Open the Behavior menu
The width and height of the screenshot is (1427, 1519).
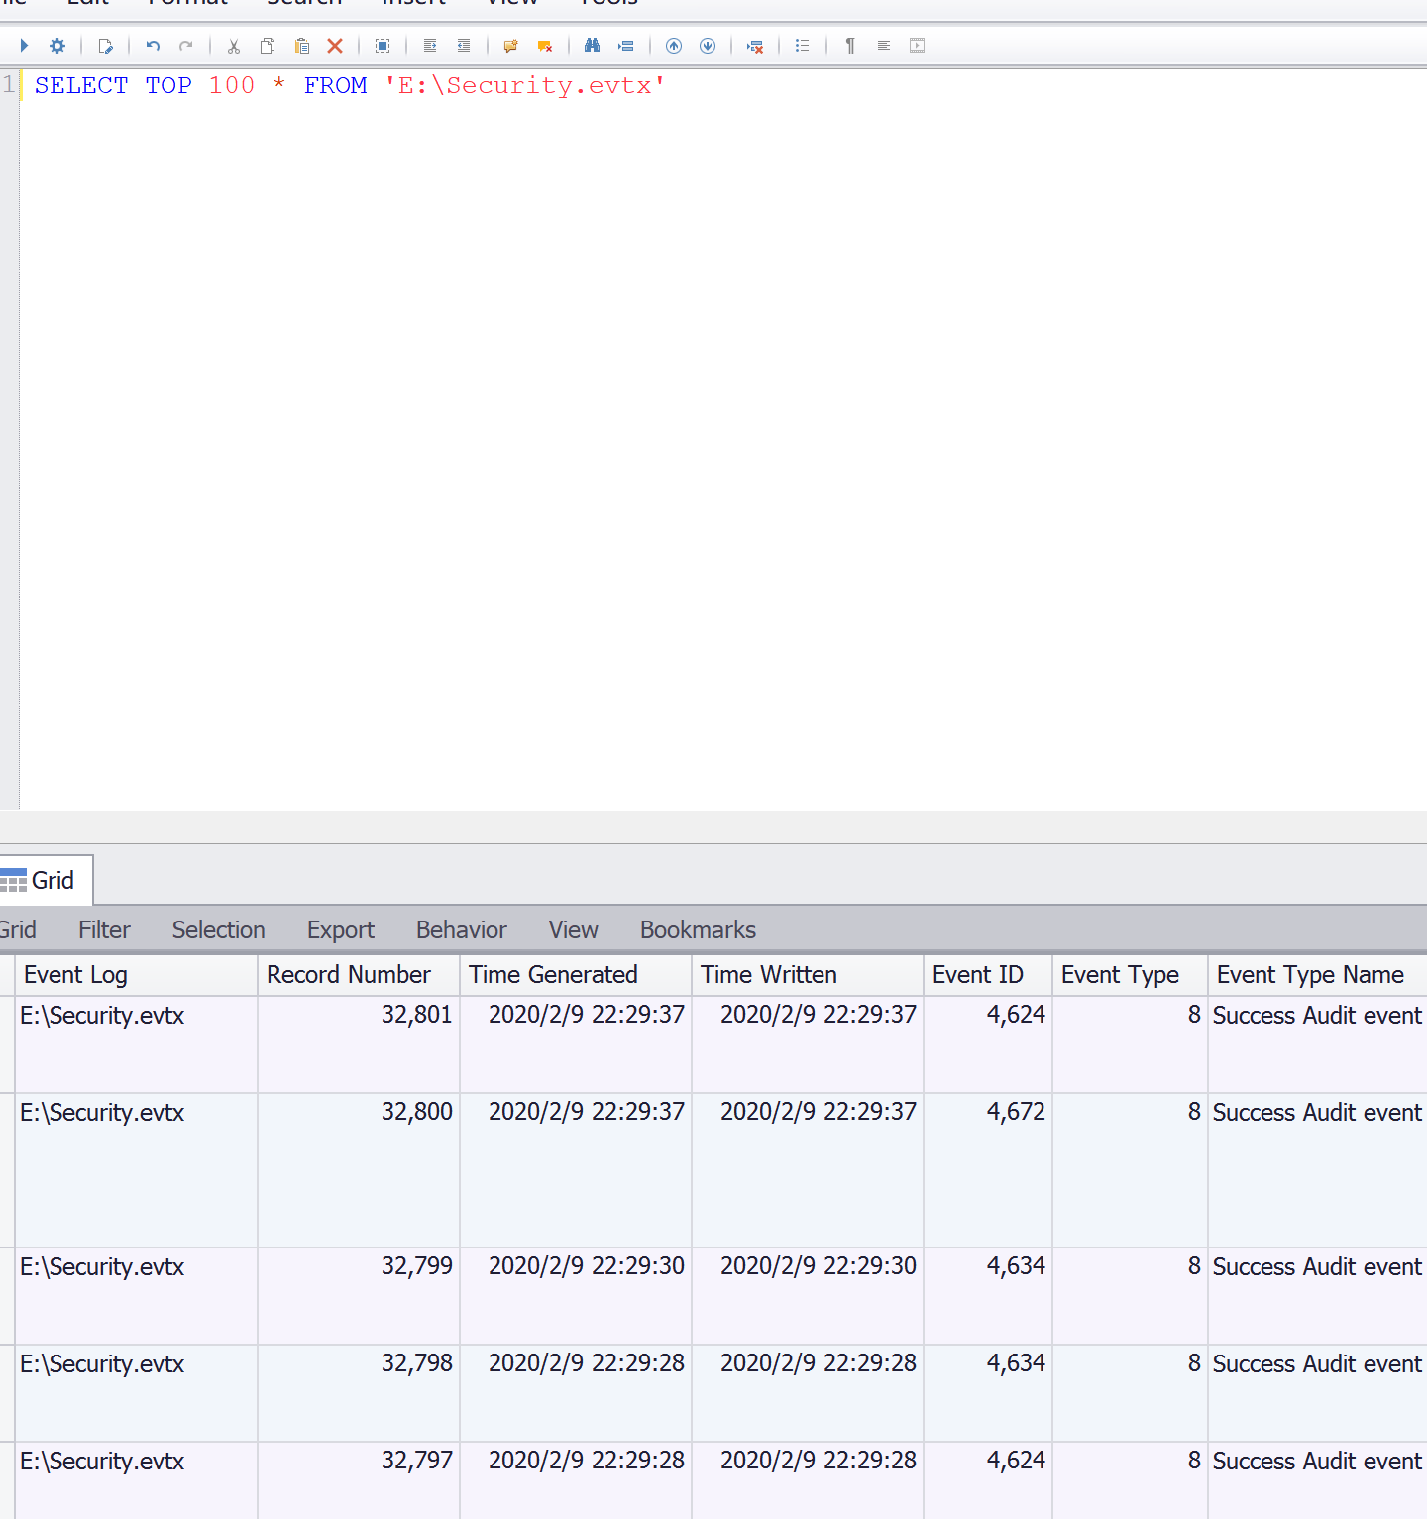461,930
